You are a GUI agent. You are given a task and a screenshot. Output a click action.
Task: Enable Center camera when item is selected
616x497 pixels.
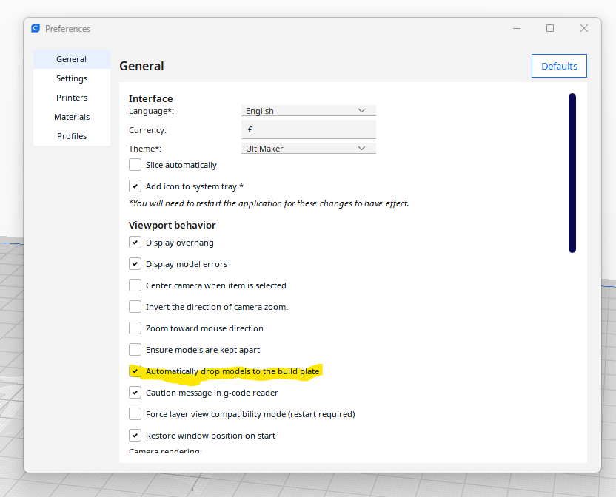click(135, 285)
